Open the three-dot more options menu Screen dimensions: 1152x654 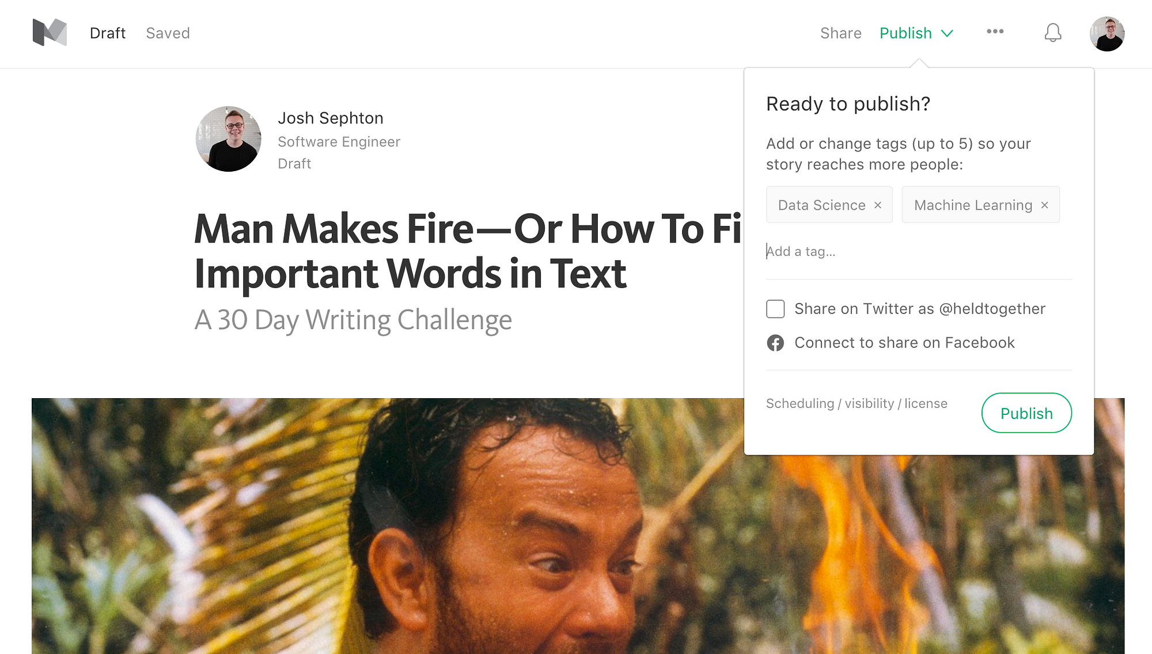(x=995, y=32)
